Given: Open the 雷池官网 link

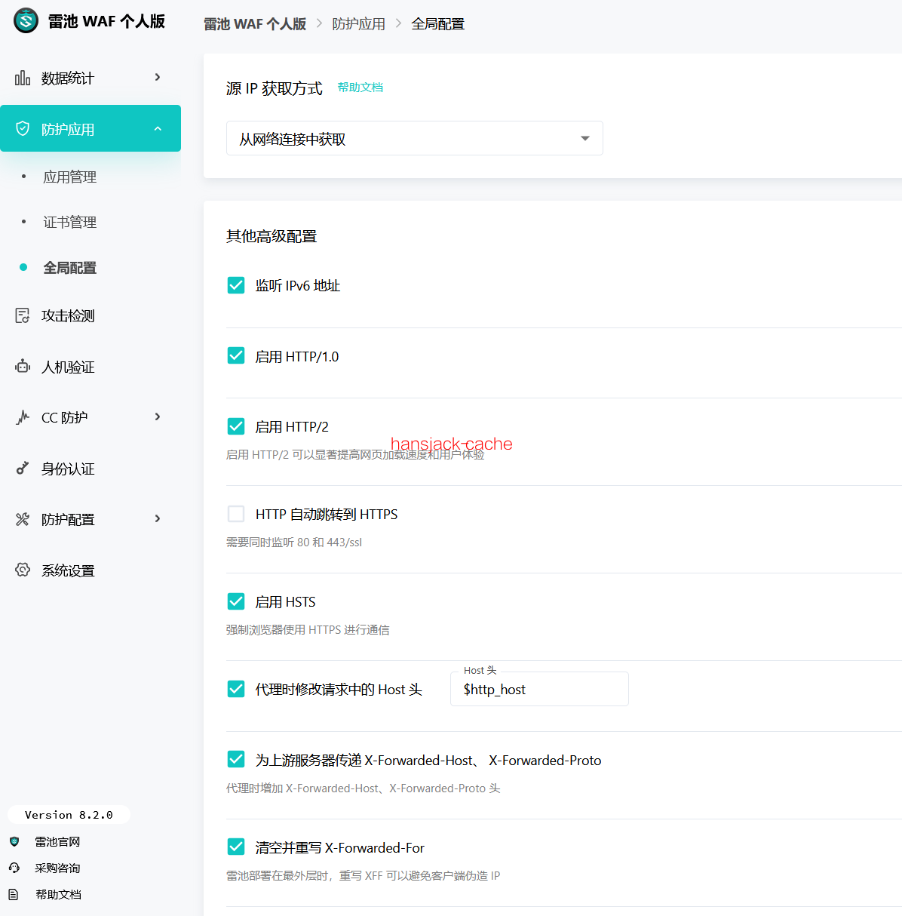Looking at the screenshot, I should (x=57, y=841).
